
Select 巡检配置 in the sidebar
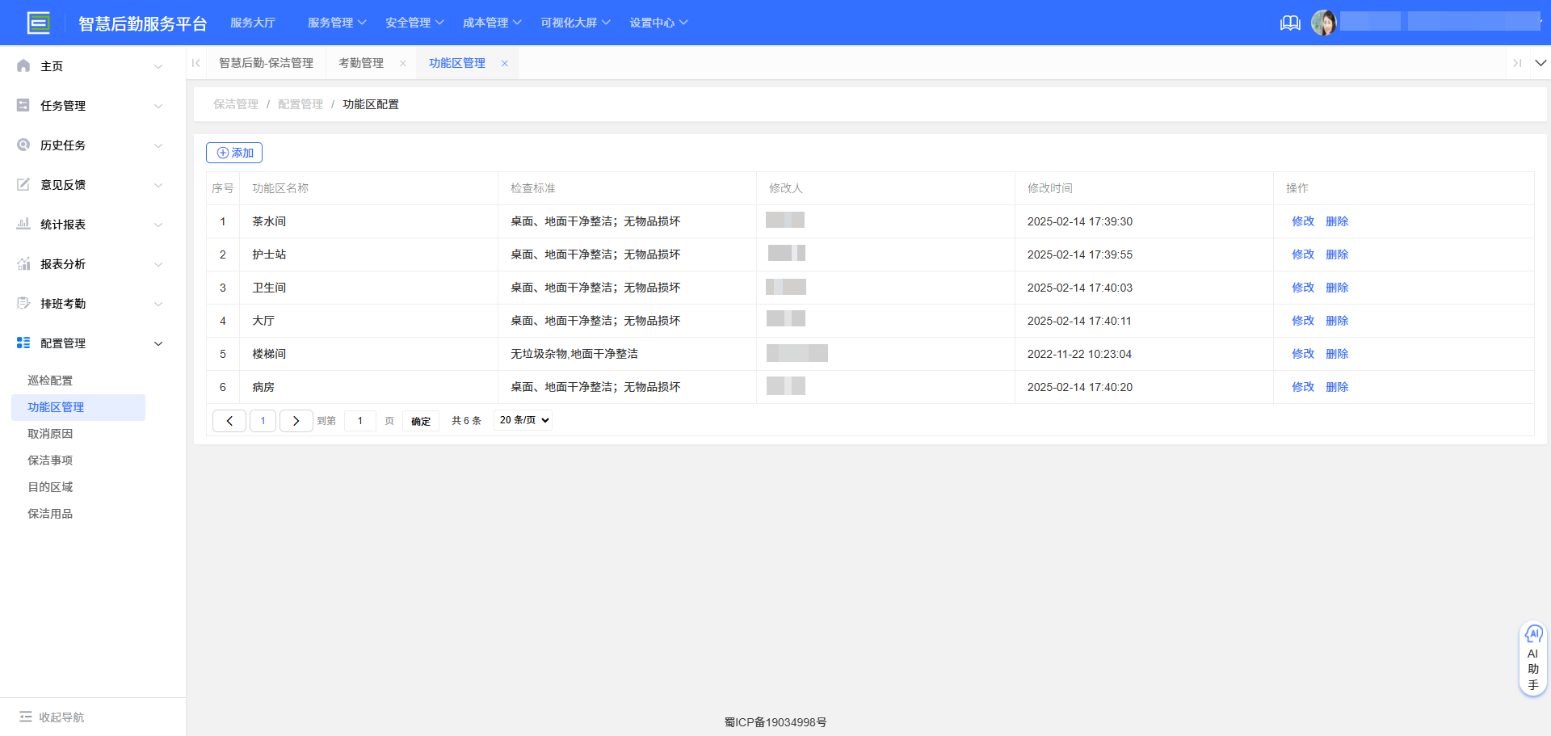tap(50, 380)
